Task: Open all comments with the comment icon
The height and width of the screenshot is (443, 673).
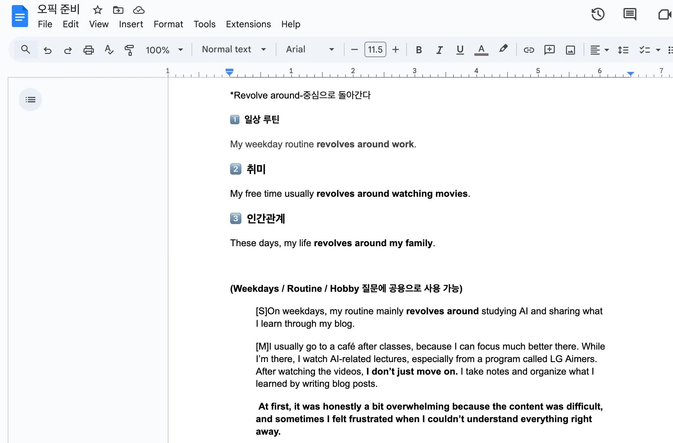Action: tap(630, 14)
